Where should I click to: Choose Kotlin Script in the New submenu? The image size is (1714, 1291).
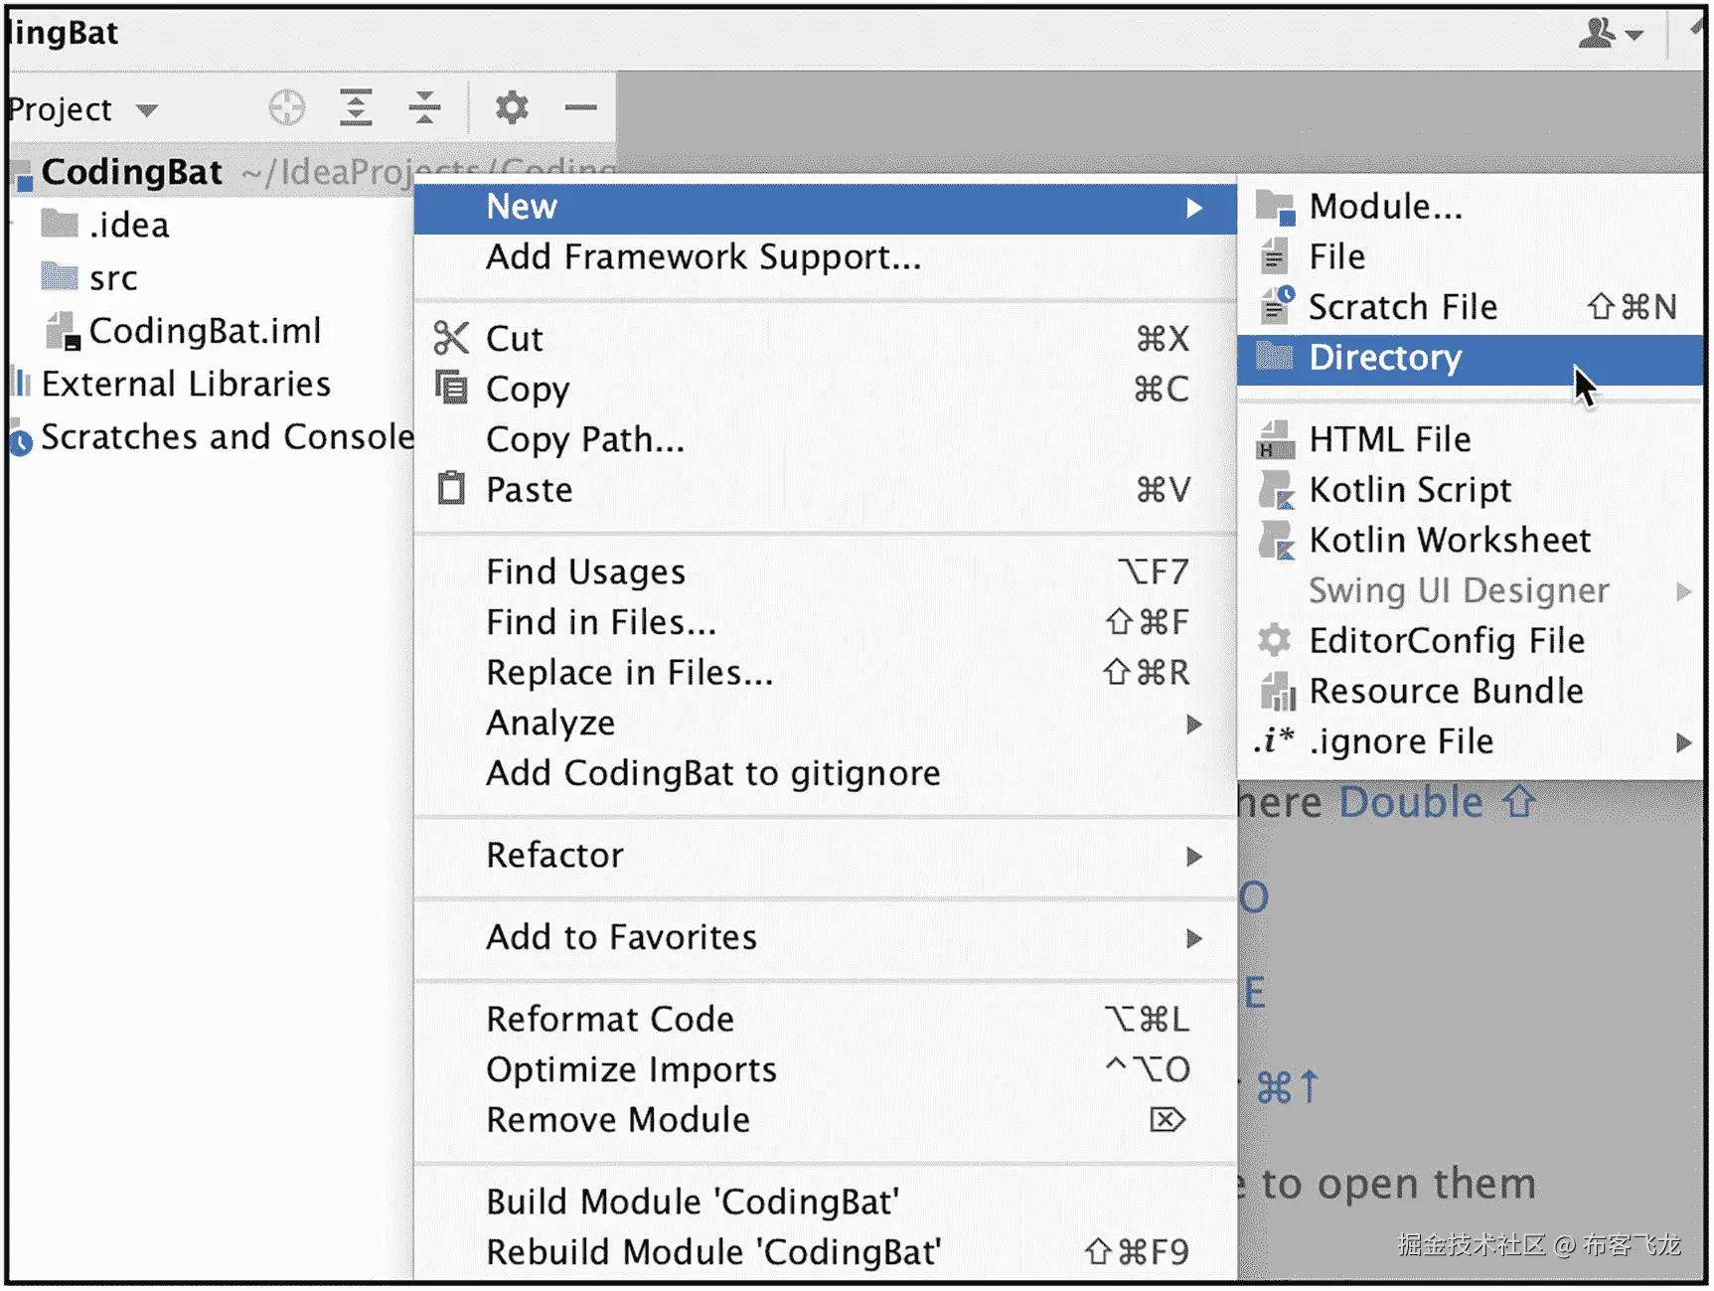1409,490
